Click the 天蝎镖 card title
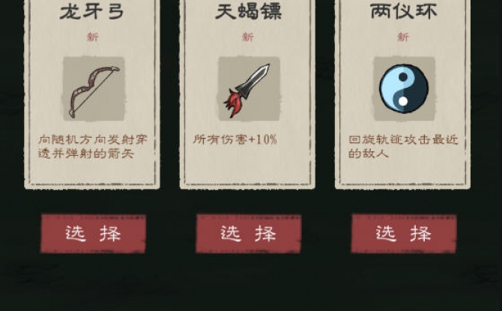Viewport: 502px width, 311px height. 249,11
